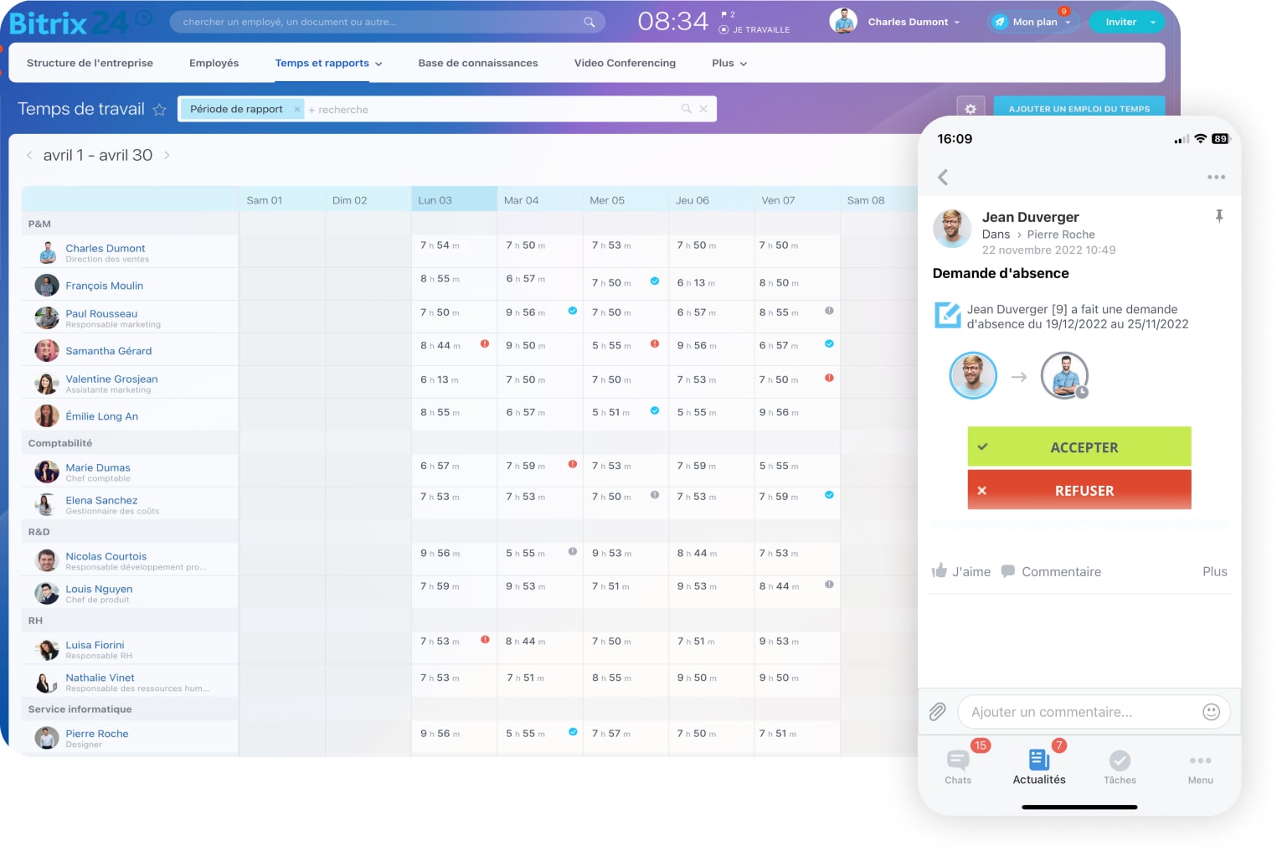Click the JE TRAVAILLE work status indicator
Screen dimensions: 1282x856
[754, 29]
